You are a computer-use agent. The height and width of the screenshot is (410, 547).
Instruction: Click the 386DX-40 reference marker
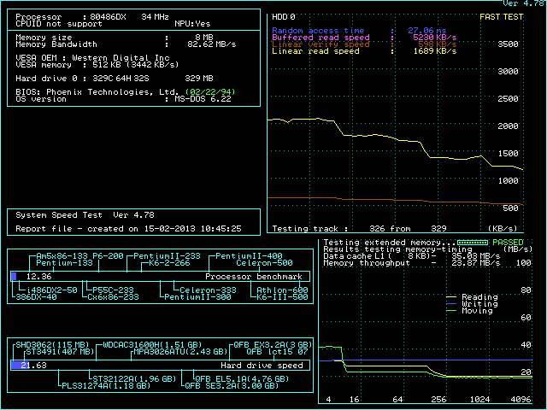coord(36,297)
